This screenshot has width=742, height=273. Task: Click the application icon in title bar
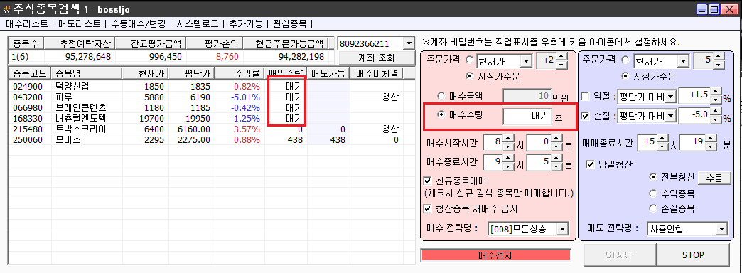(x=6, y=9)
